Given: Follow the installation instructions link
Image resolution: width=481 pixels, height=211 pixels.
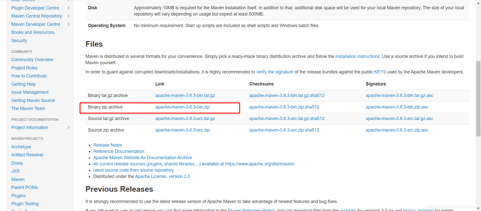Looking at the screenshot, I should [357, 56].
